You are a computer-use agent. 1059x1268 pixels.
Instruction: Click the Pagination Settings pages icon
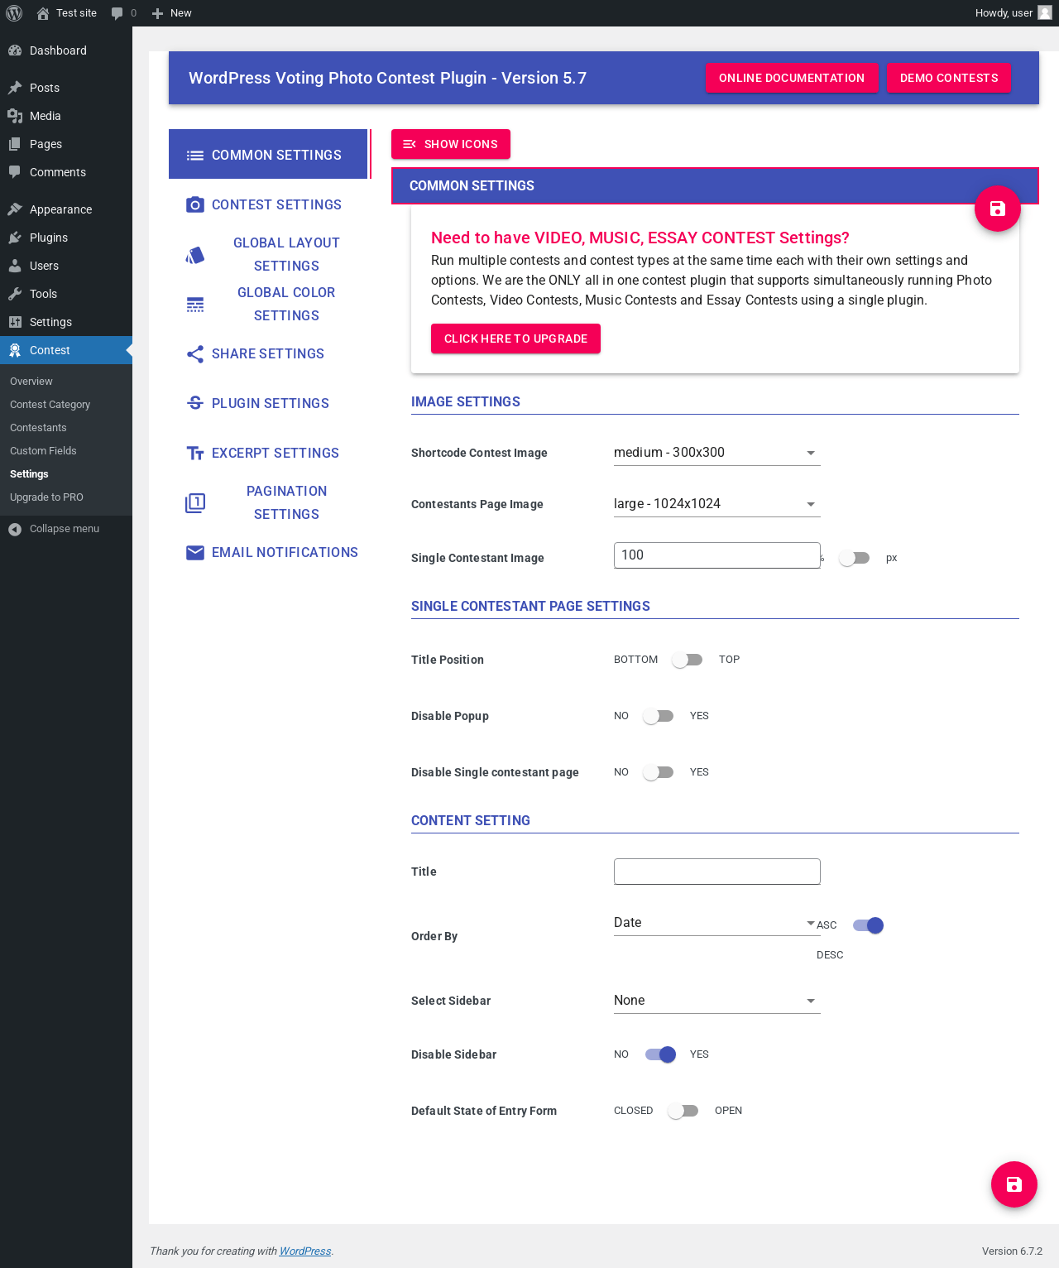coord(195,503)
